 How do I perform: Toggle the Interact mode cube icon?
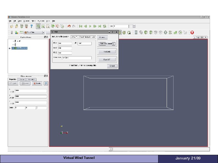click(38, 26)
